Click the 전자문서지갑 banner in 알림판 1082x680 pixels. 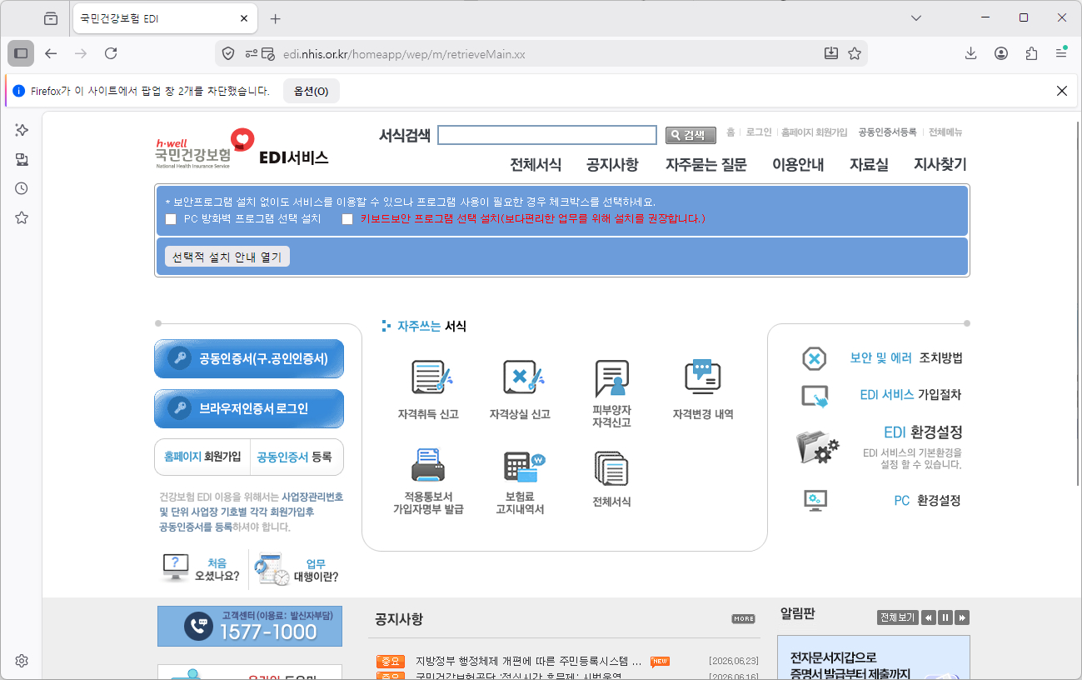point(874,657)
